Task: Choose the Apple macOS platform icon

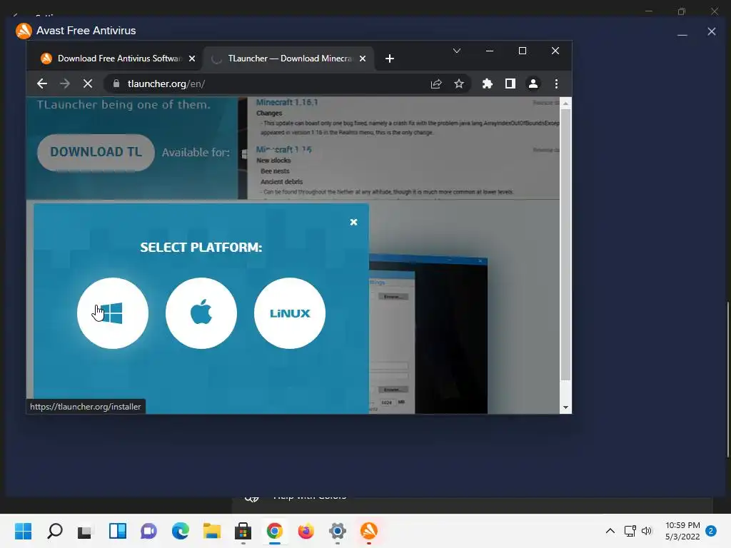Action: 201,313
